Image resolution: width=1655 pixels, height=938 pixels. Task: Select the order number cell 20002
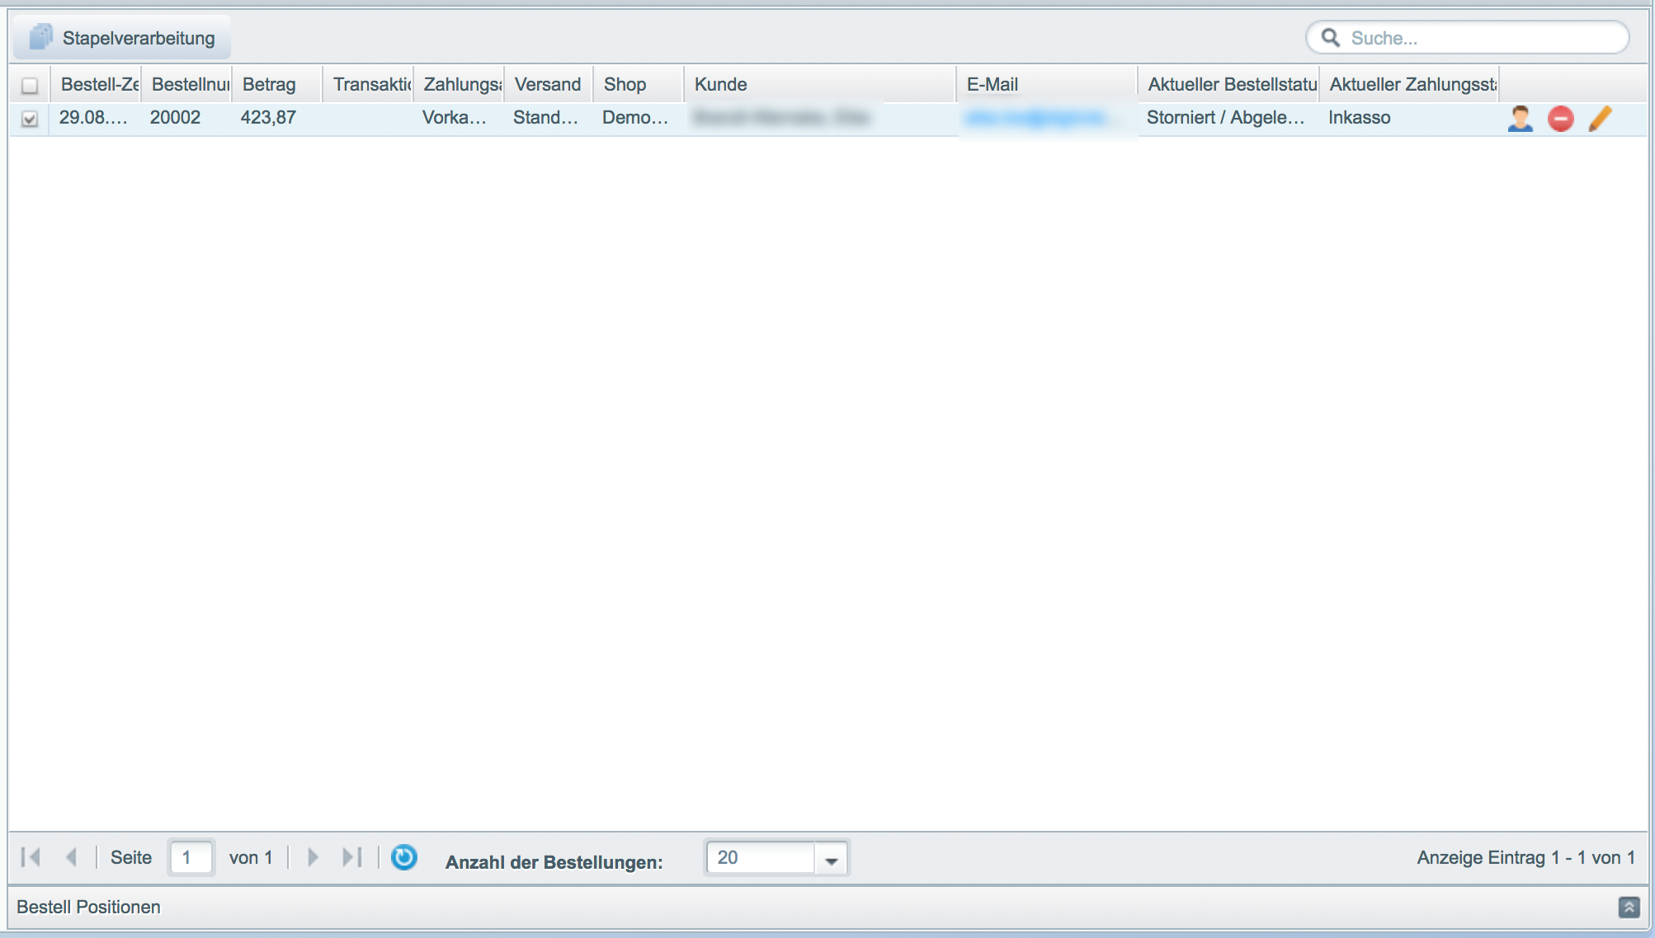186,118
